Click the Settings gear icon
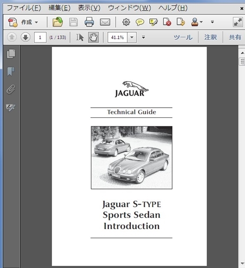Screen dimensions: 245x268 click(x=126, y=22)
